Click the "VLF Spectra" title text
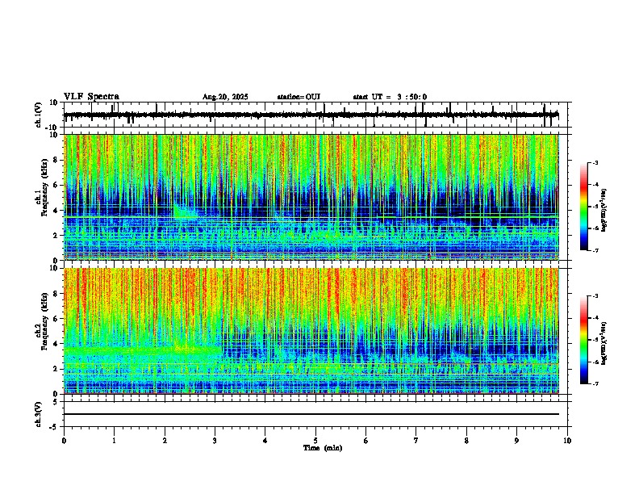Screen dimensions: 639x494 (x=91, y=97)
